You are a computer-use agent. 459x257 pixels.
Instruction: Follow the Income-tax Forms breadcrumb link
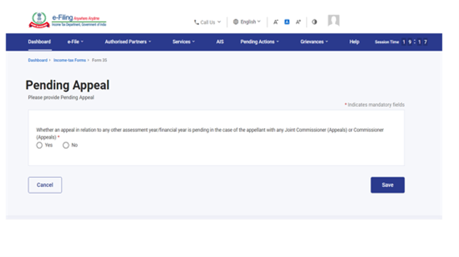point(70,60)
